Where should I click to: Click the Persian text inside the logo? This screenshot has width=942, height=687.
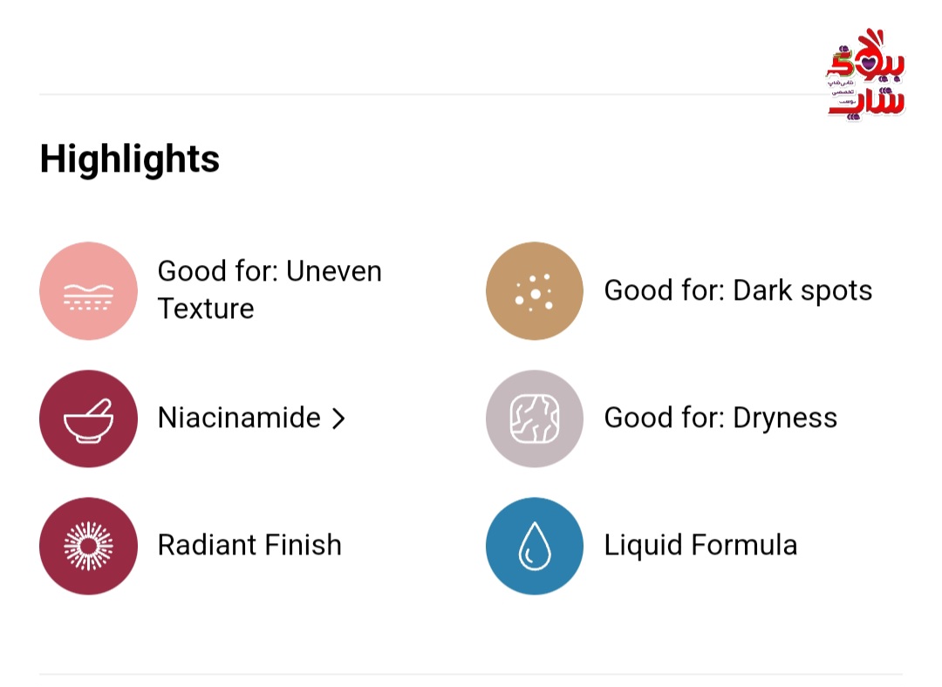(843, 92)
